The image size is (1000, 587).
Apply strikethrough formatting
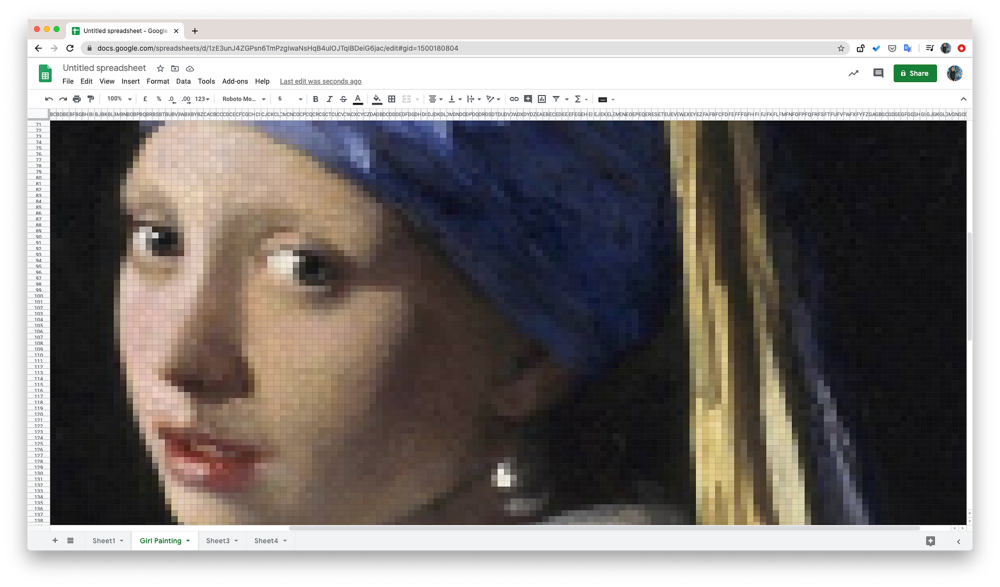point(344,99)
